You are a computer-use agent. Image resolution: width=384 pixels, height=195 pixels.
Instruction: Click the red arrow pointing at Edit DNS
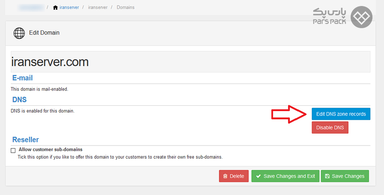pos(289,114)
